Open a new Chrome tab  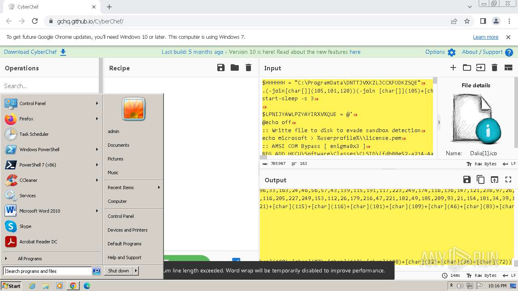[x=109, y=7]
